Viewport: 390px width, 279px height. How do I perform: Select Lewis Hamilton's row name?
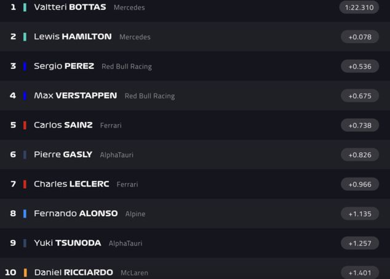point(73,37)
